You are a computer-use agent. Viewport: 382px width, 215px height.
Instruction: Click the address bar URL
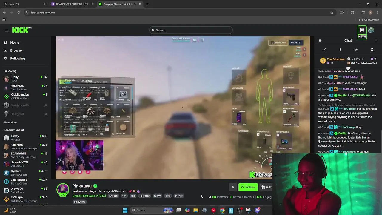pos(43,13)
